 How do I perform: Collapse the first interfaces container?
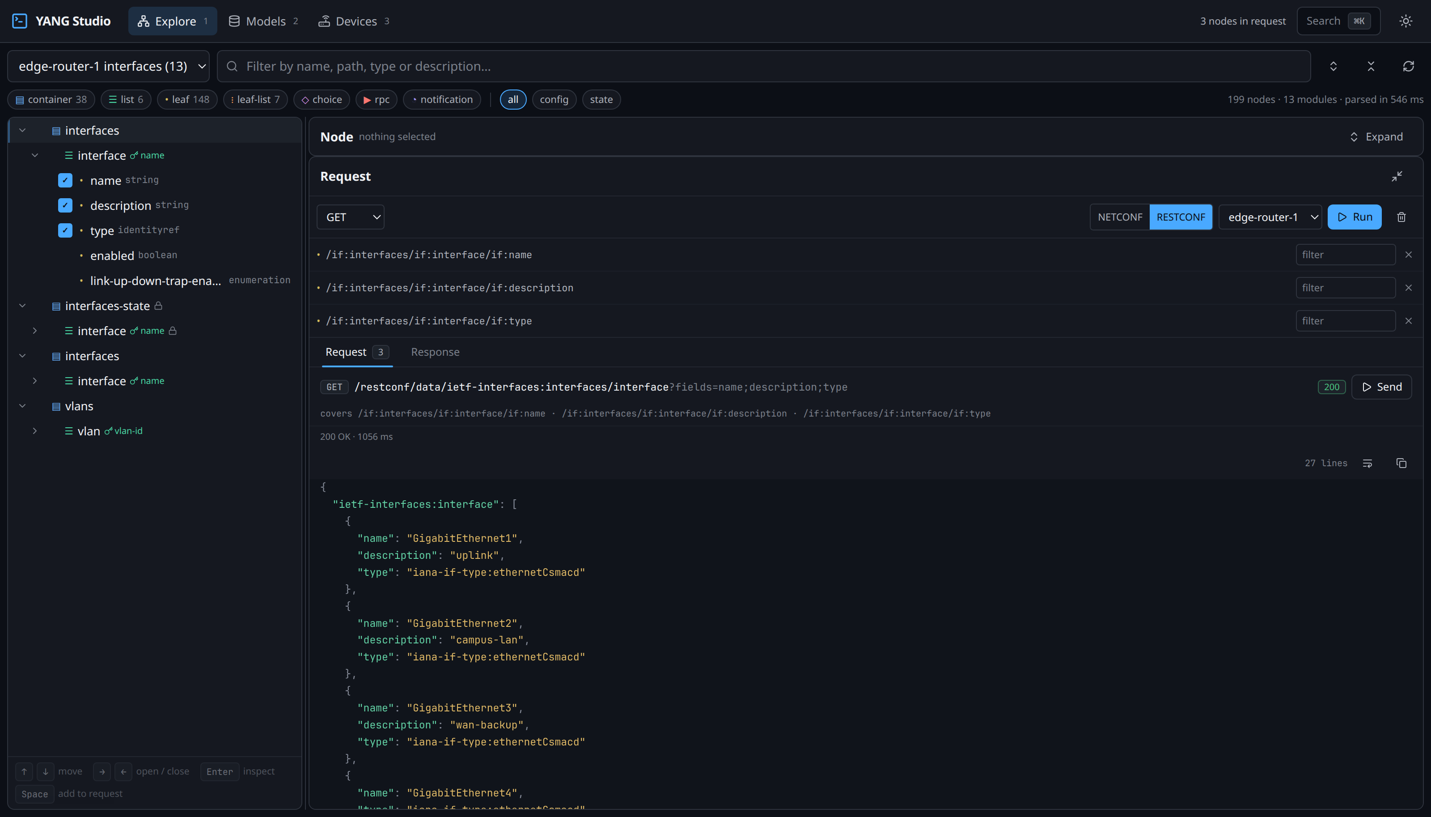22,130
